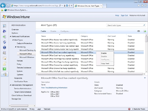
Task: Collapse the Alerts and Notifications tree node
Action: click(10, 36)
